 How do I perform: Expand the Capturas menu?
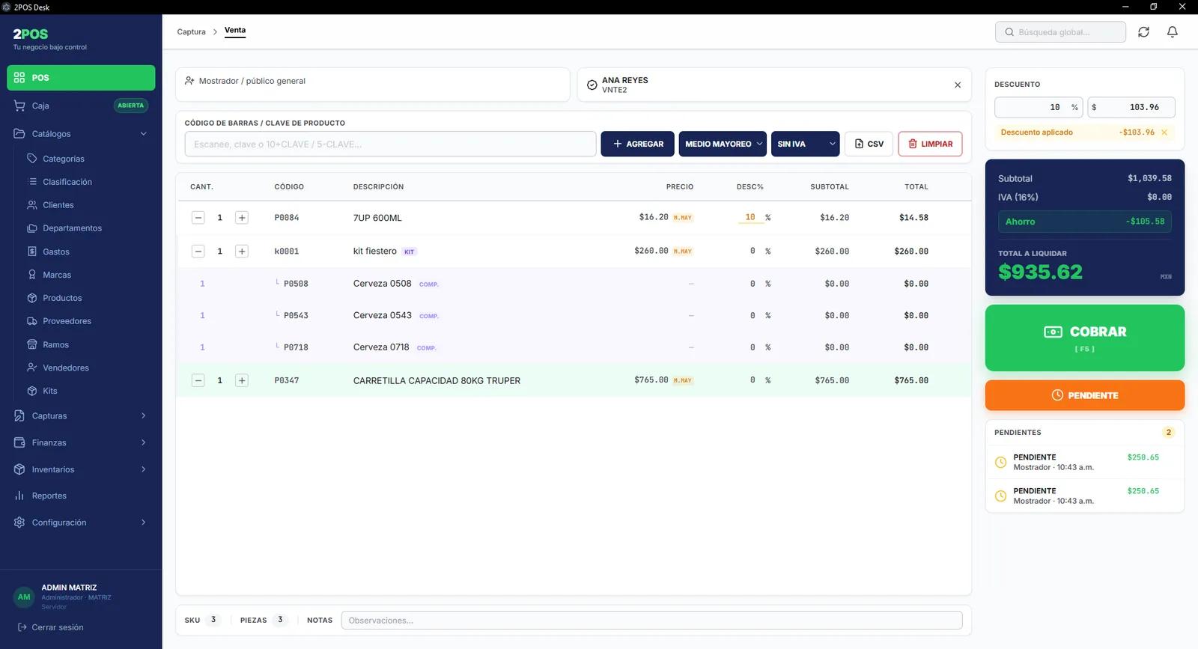81,416
